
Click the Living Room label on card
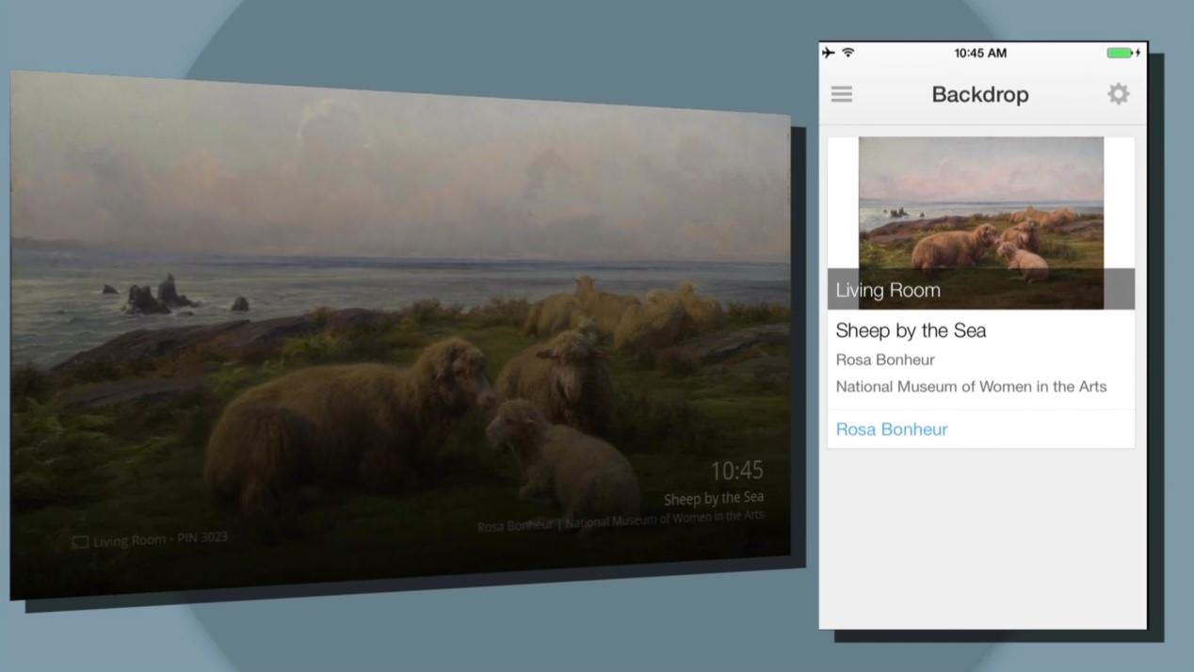pyautogui.click(x=888, y=290)
